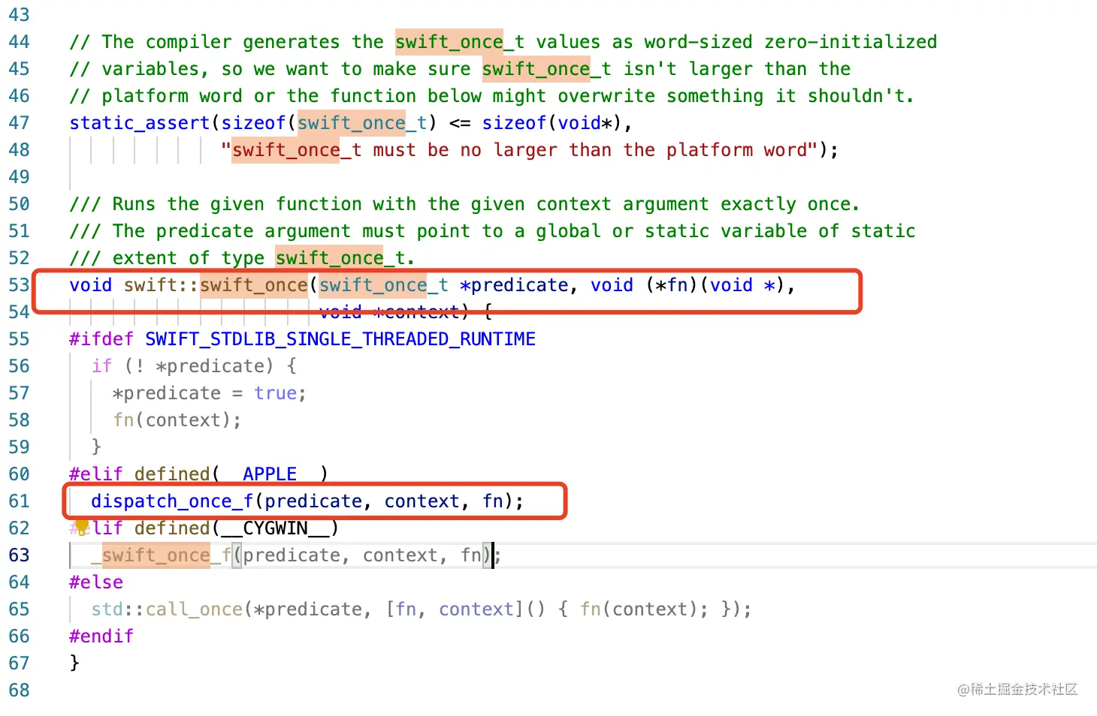The width and height of the screenshot is (1097, 716).
Task: Click line number 61 in the gutter
Action: click(19, 501)
